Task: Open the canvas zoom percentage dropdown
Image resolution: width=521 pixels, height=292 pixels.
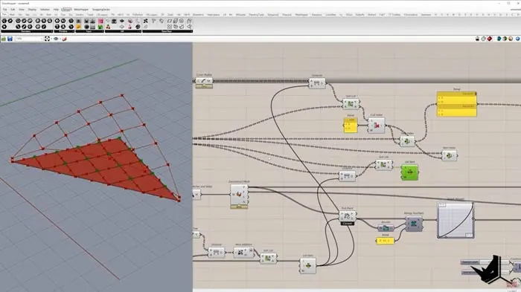Action: 29,39
